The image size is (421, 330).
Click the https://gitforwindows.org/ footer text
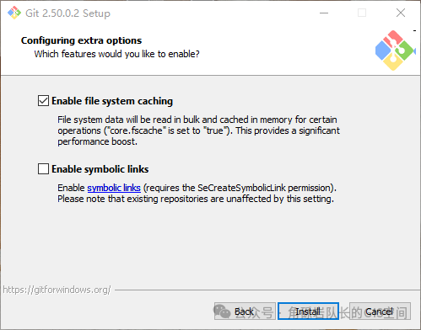pyautogui.click(x=57, y=290)
